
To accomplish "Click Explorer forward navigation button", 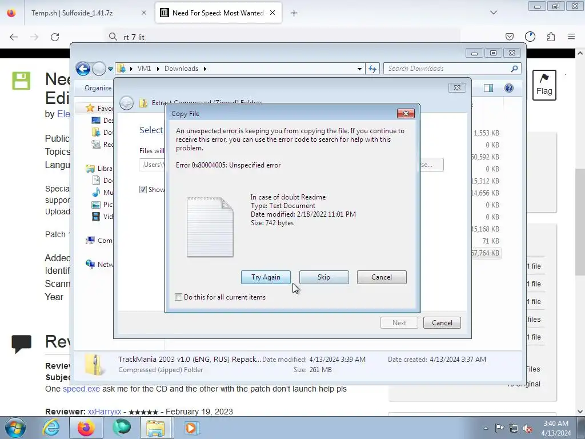I will (99, 69).
